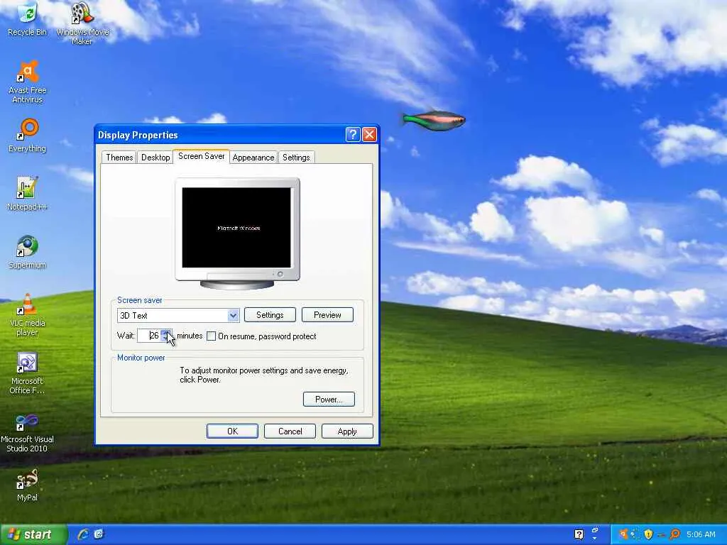Launch Internet Explorer from Quick Launch

point(84,535)
